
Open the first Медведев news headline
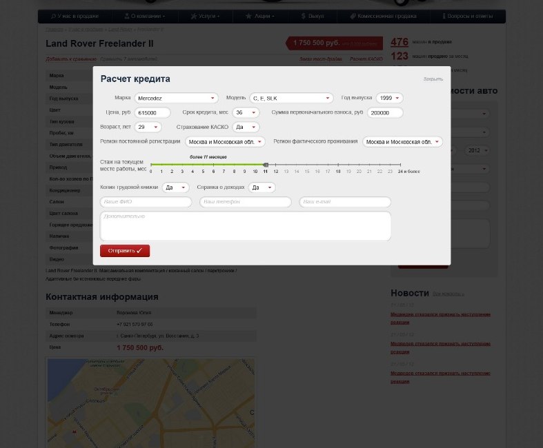coord(440,318)
